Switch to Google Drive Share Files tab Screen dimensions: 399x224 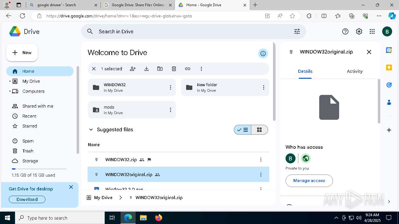[x=137, y=5]
